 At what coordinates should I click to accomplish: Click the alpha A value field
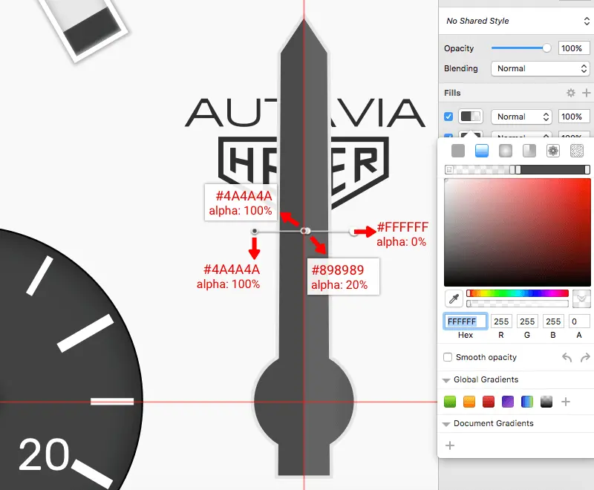(579, 321)
